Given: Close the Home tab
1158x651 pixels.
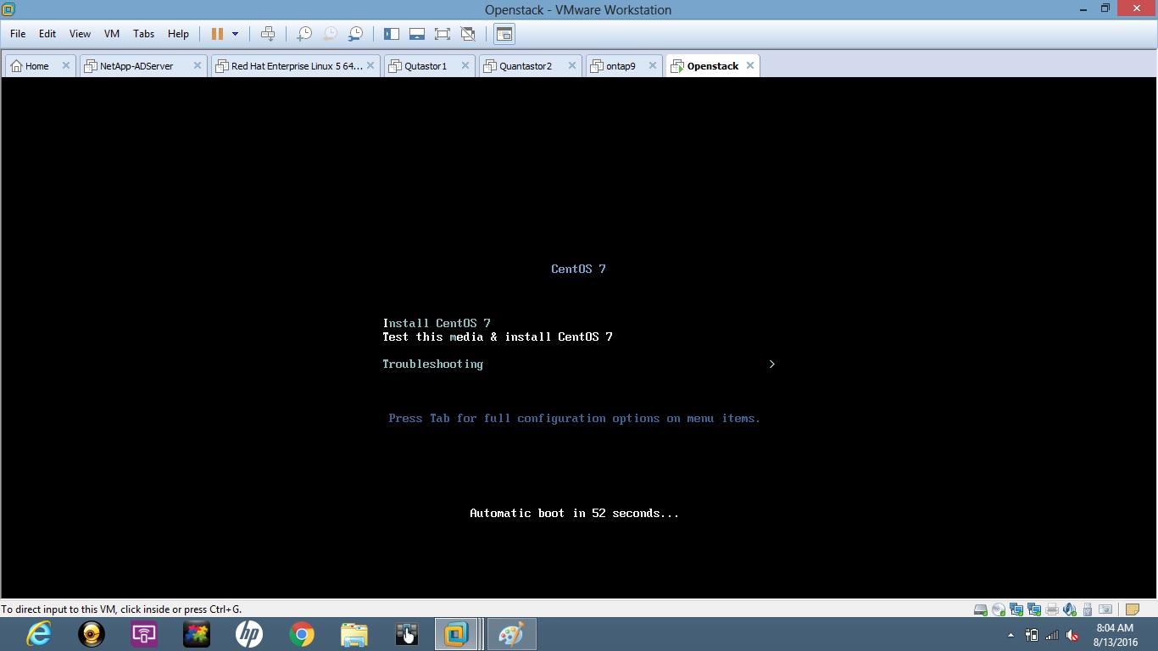Looking at the screenshot, I should tap(65, 65).
